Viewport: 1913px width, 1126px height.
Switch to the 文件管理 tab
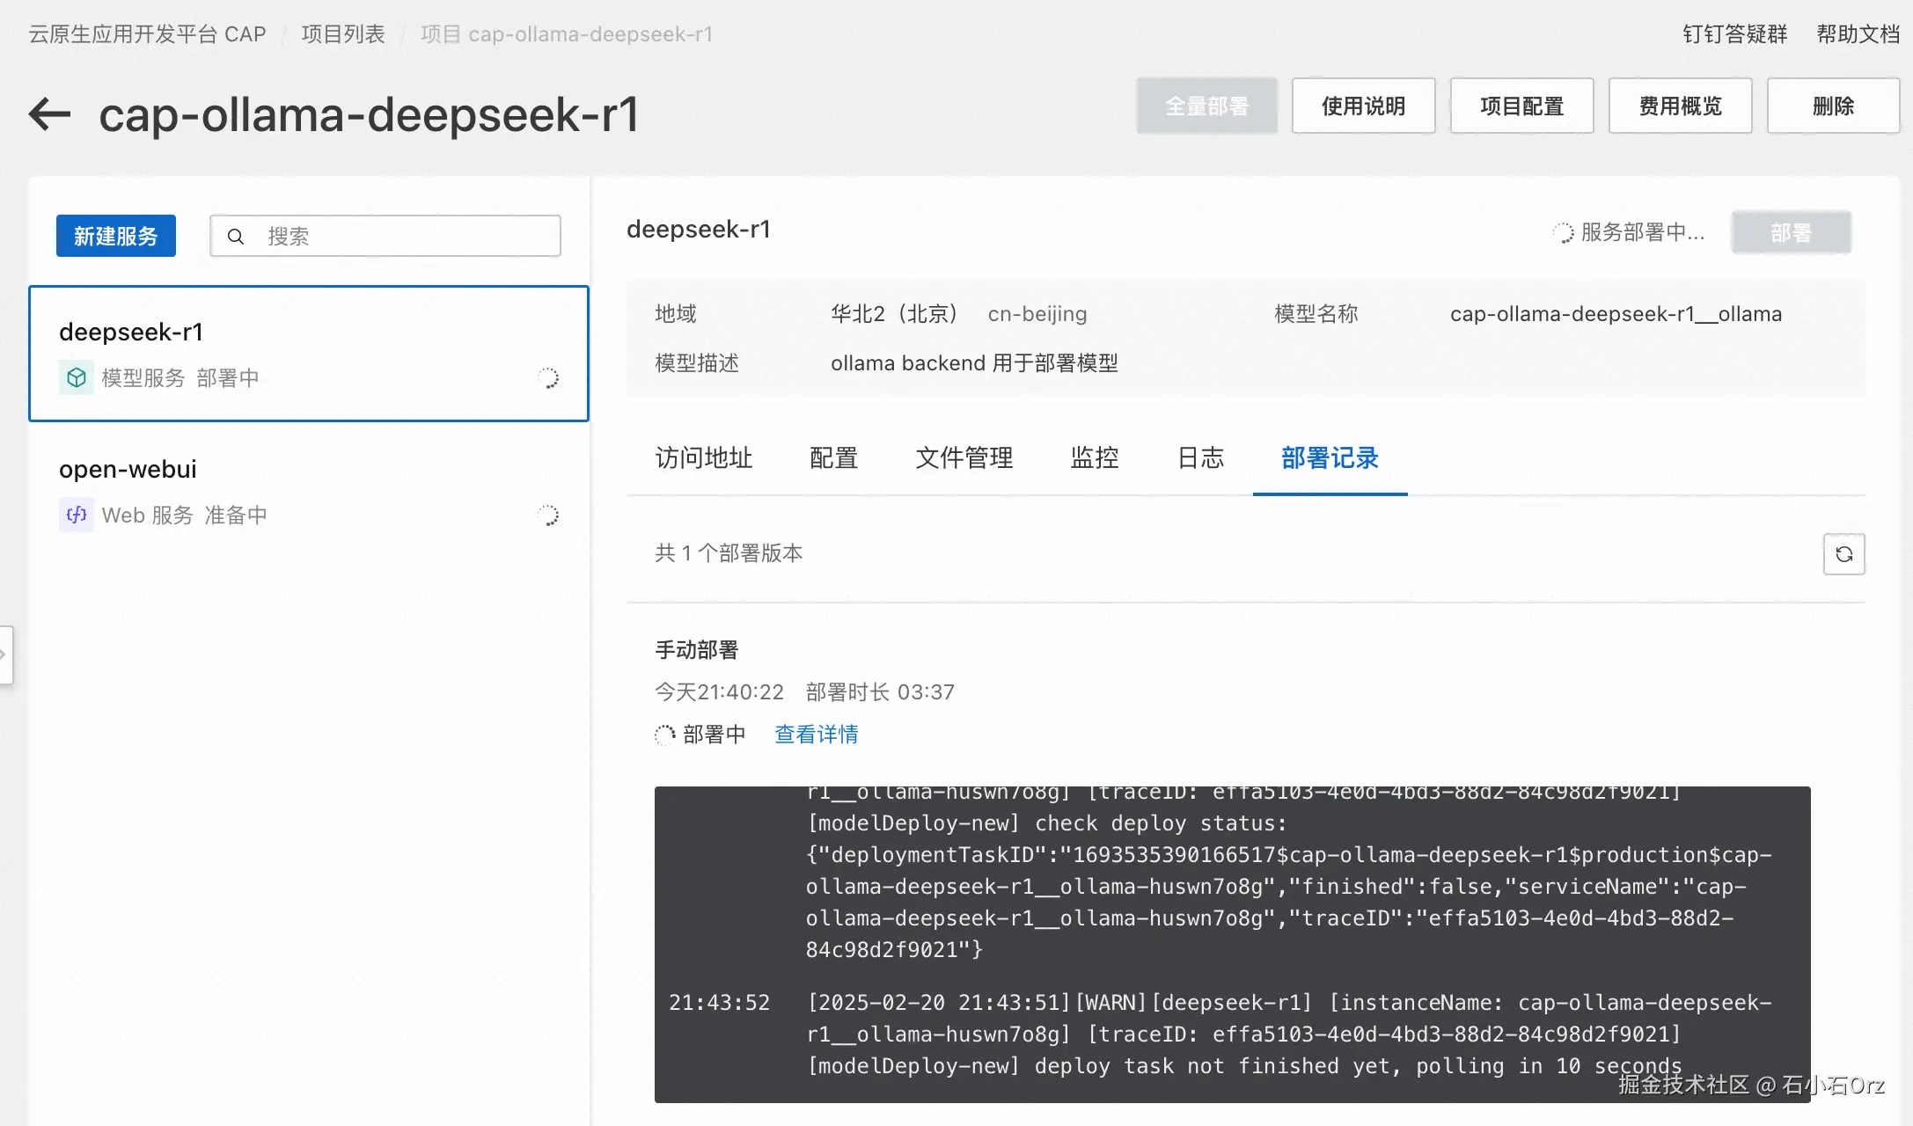964,458
